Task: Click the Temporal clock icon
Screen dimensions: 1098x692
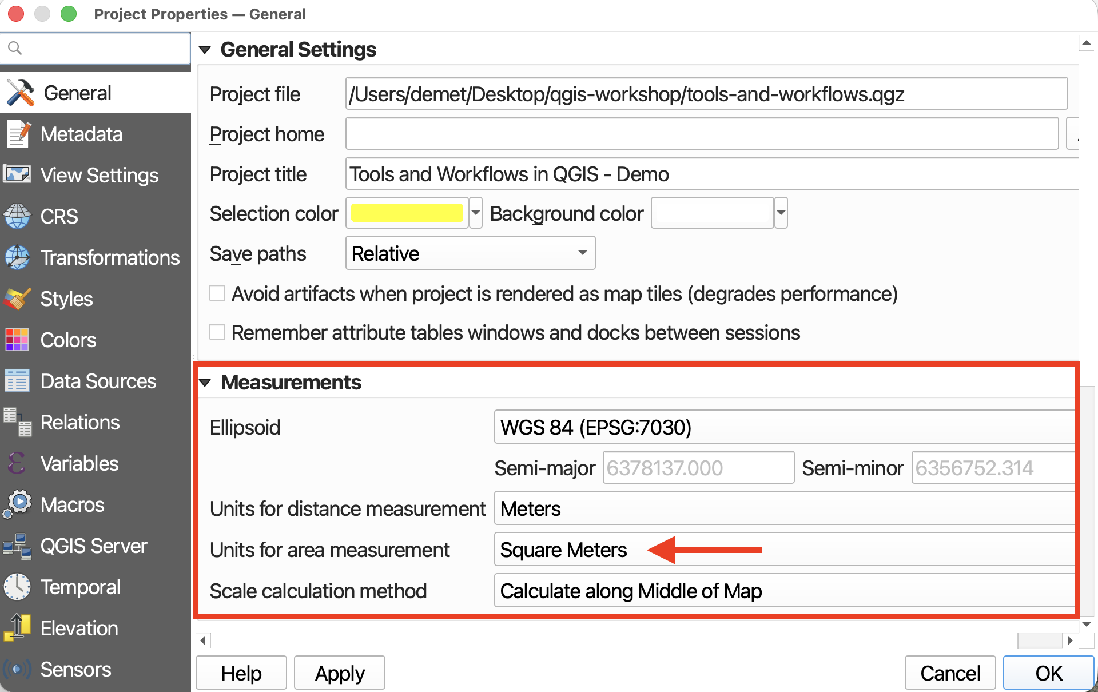Action: click(x=17, y=587)
